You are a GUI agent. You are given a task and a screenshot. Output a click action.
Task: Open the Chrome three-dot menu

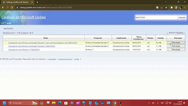click(185, 7)
